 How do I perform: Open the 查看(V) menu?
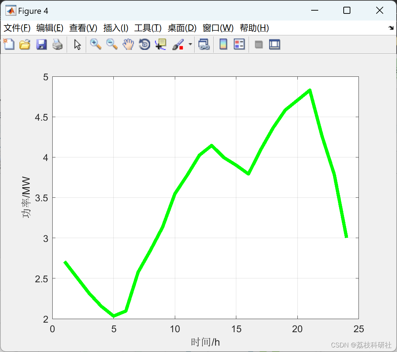point(83,28)
